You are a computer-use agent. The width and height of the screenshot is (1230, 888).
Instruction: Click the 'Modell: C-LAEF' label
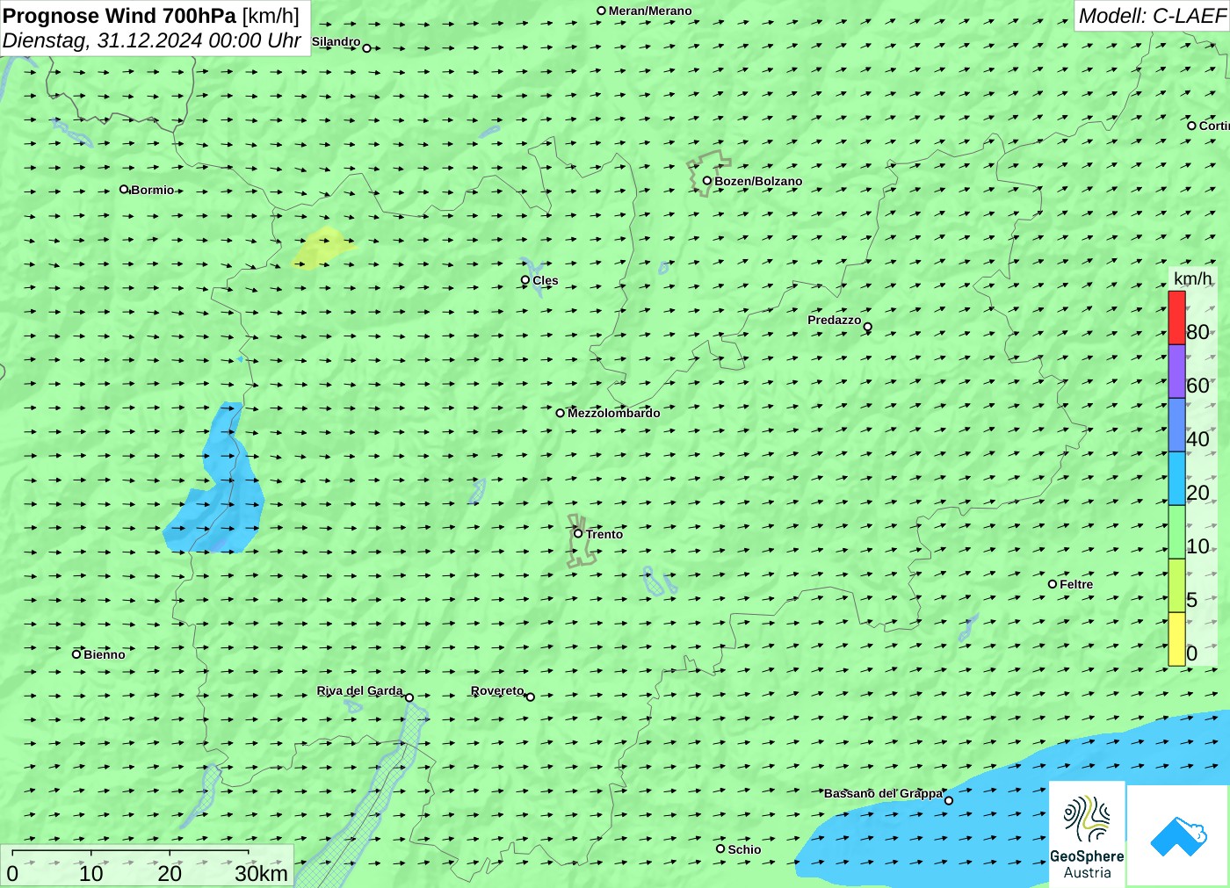click(1152, 16)
